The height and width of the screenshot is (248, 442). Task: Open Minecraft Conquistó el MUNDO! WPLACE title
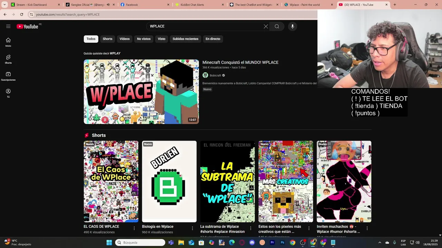[240, 62]
